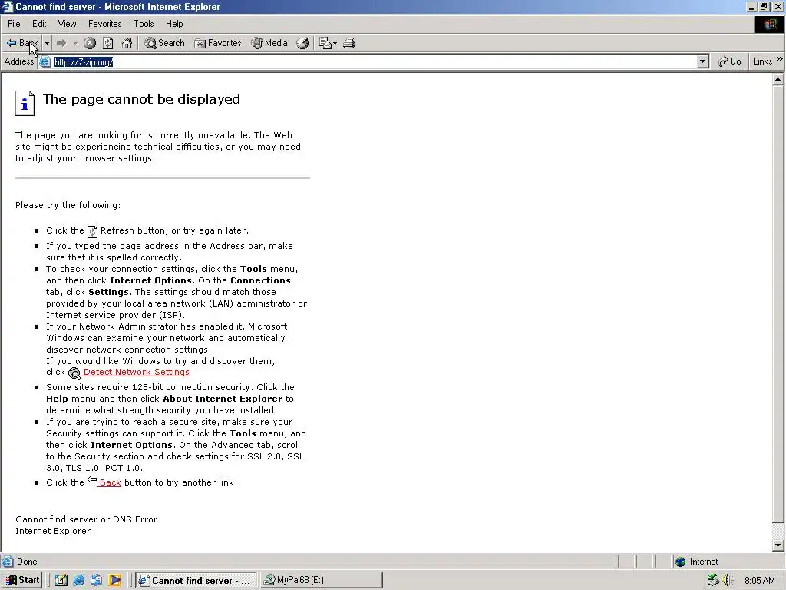This screenshot has width=786, height=590.
Task: Click the Refresh toolbar icon
Action: click(108, 43)
